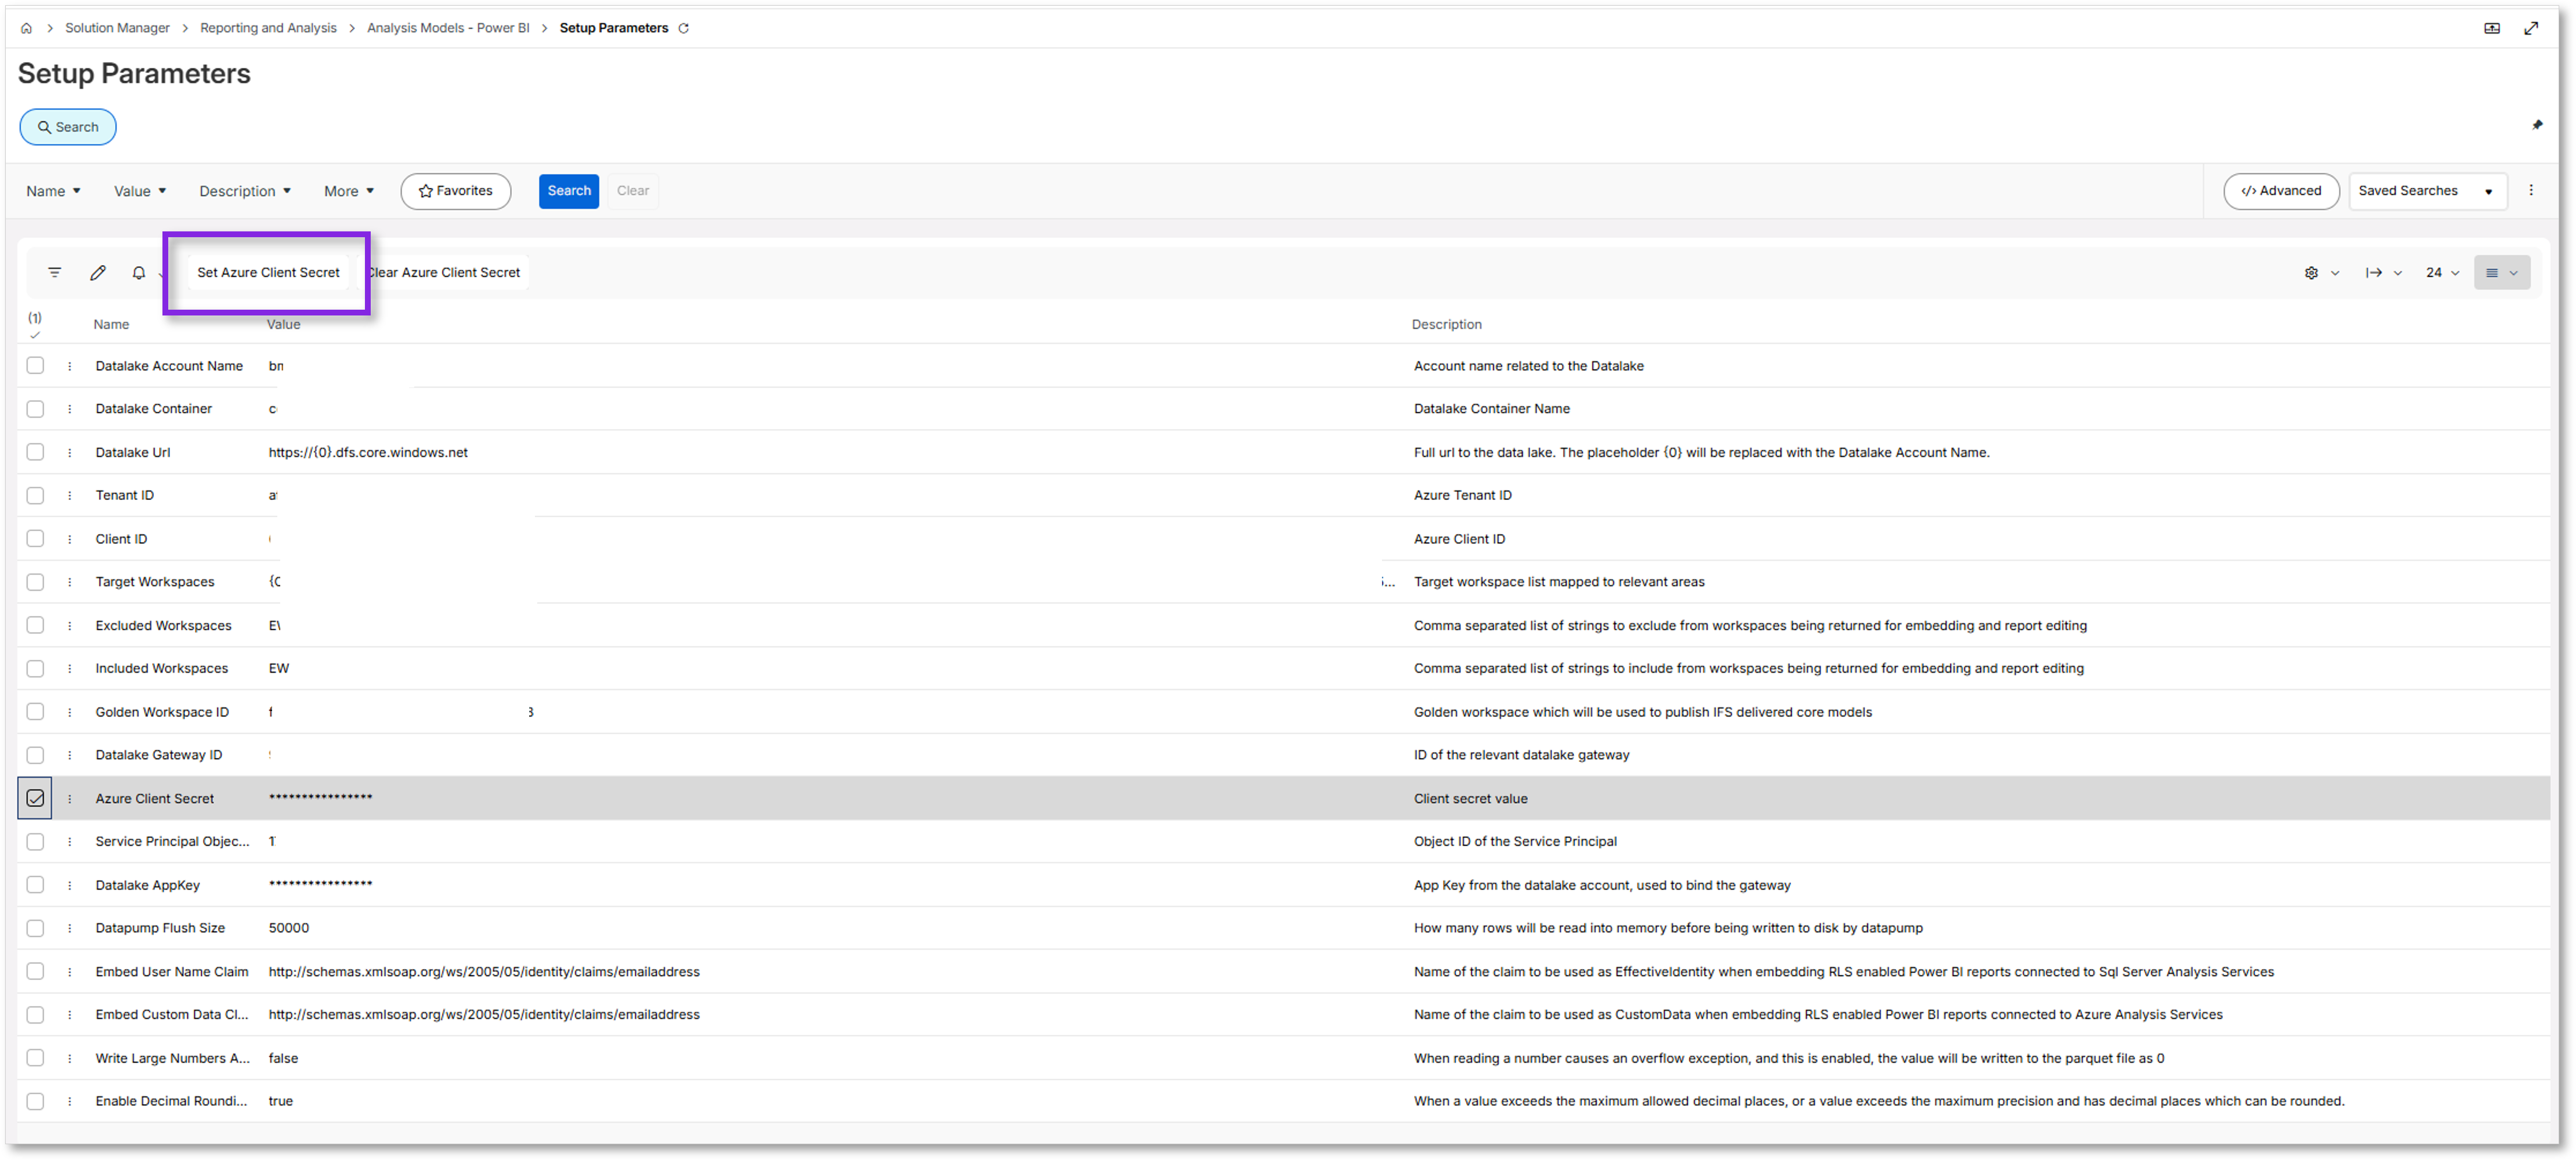The image size is (2576, 1161).
Task: Click the bell notification icon
Action: [x=139, y=272]
